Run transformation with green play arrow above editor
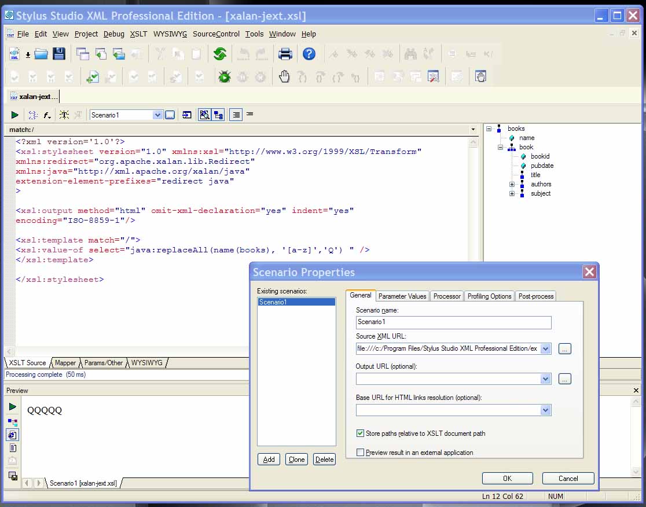 [x=15, y=115]
